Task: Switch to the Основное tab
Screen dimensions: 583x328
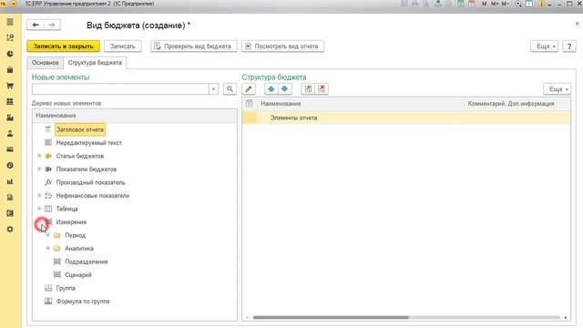Action: click(45, 63)
